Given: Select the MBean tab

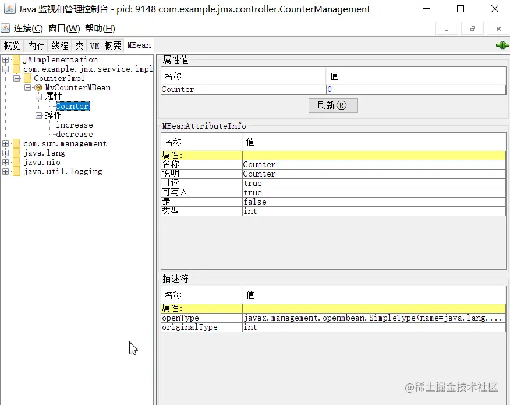Looking at the screenshot, I should click(139, 45).
